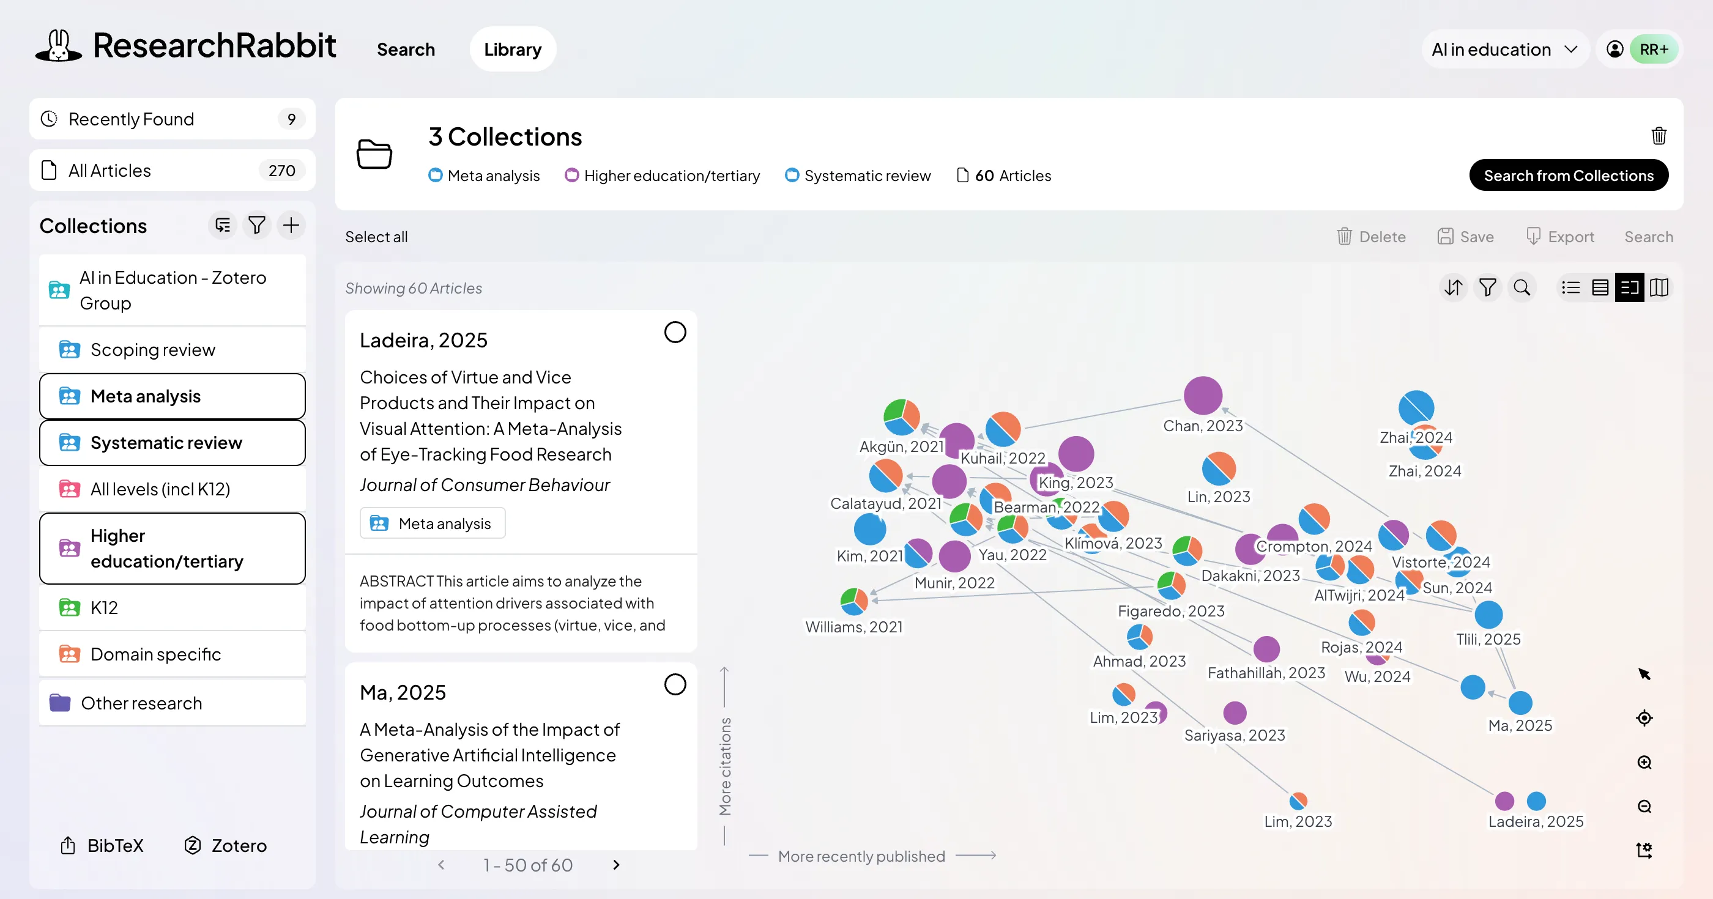1713x899 pixels.
Task: Export articles using the Export button
Action: 1560,236
